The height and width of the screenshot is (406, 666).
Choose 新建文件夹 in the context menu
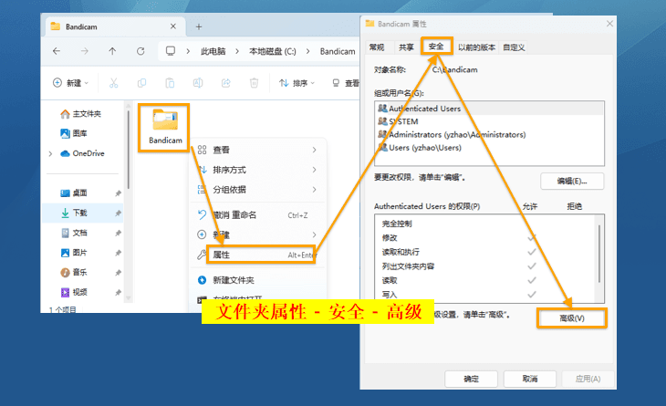point(257,280)
